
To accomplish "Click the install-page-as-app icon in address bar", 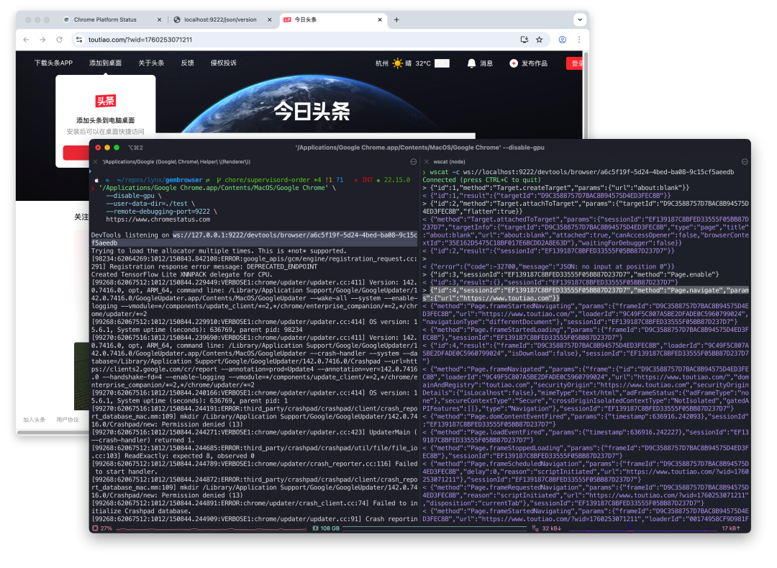I will coord(524,40).
